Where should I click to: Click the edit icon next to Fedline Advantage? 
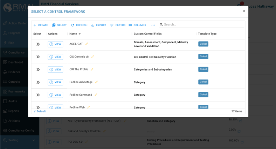pyautogui.click(x=96, y=82)
